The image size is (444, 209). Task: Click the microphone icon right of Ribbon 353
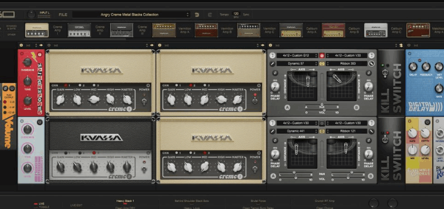371,64
